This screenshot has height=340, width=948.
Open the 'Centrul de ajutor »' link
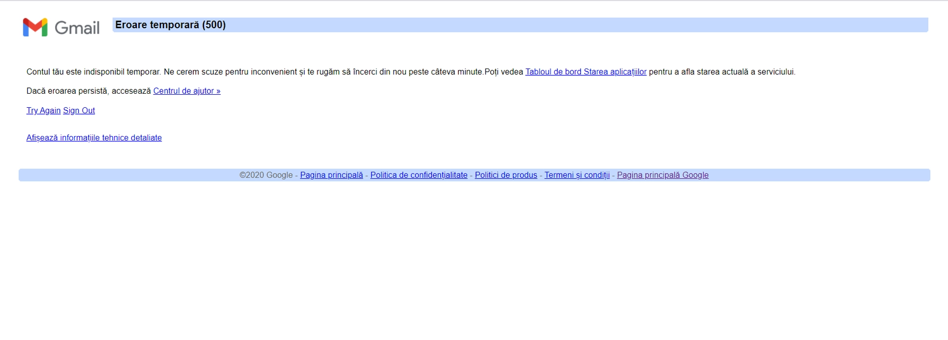[186, 91]
